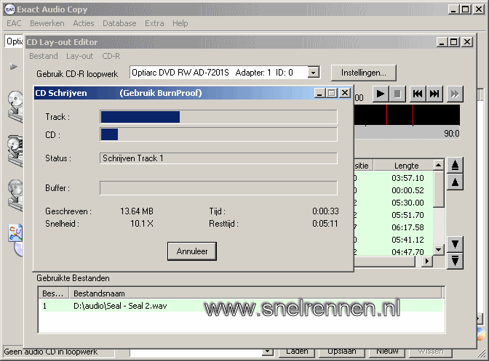Click the Track progress bar

(x=218, y=117)
